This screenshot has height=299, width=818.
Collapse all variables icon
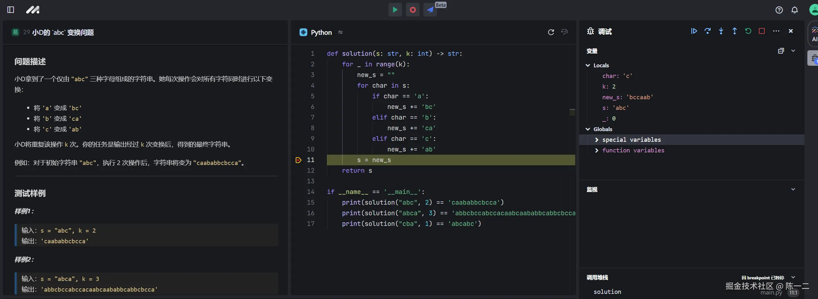(781, 51)
